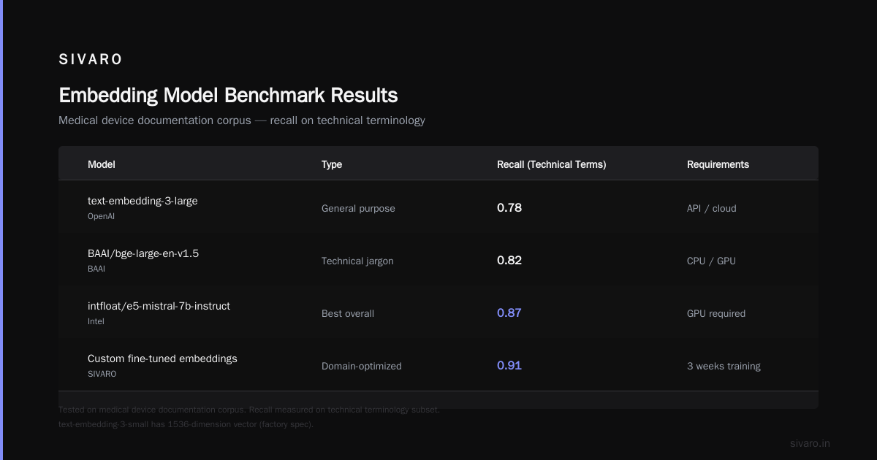
Task: Click the 0.78 recall value
Action: (509, 208)
